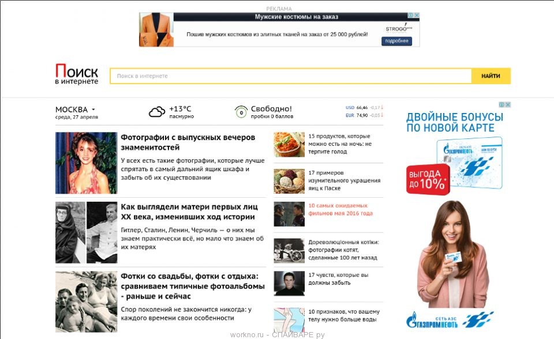Screen dimensions: 554x339
Task: Click the cloudy weather icon
Action: [x=156, y=112]
